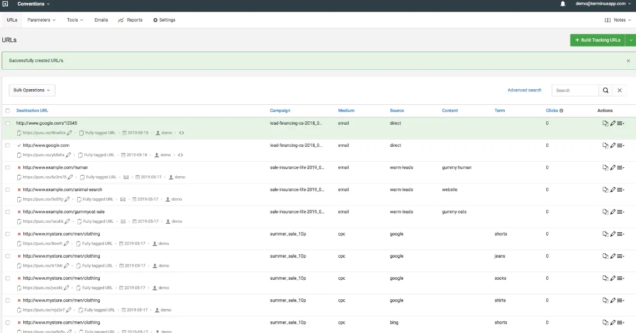The height and width of the screenshot is (333, 636).
Task: Open the Advanced search link
Action: [524, 90]
